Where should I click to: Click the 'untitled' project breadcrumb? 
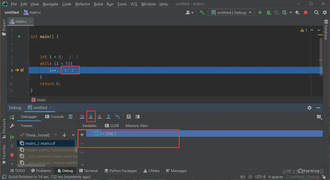(x=12, y=12)
